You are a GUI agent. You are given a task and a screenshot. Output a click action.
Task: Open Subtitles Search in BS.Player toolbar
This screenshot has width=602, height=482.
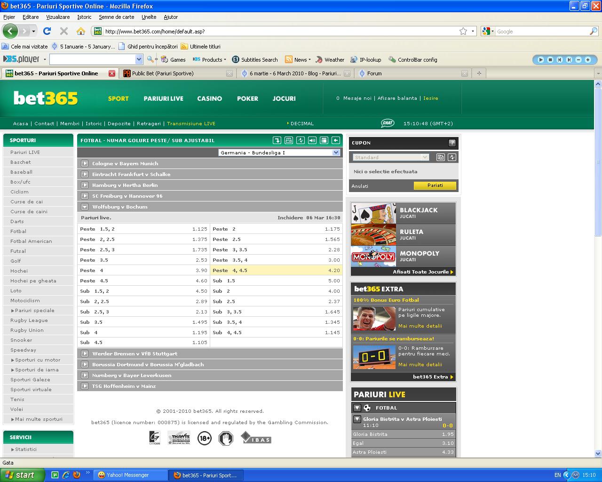(255, 60)
